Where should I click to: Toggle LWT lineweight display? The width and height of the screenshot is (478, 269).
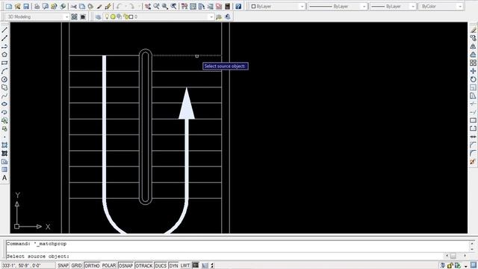click(184, 266)
